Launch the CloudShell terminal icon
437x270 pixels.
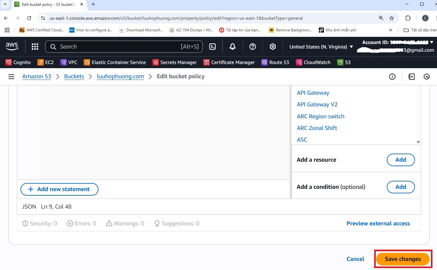213,47
